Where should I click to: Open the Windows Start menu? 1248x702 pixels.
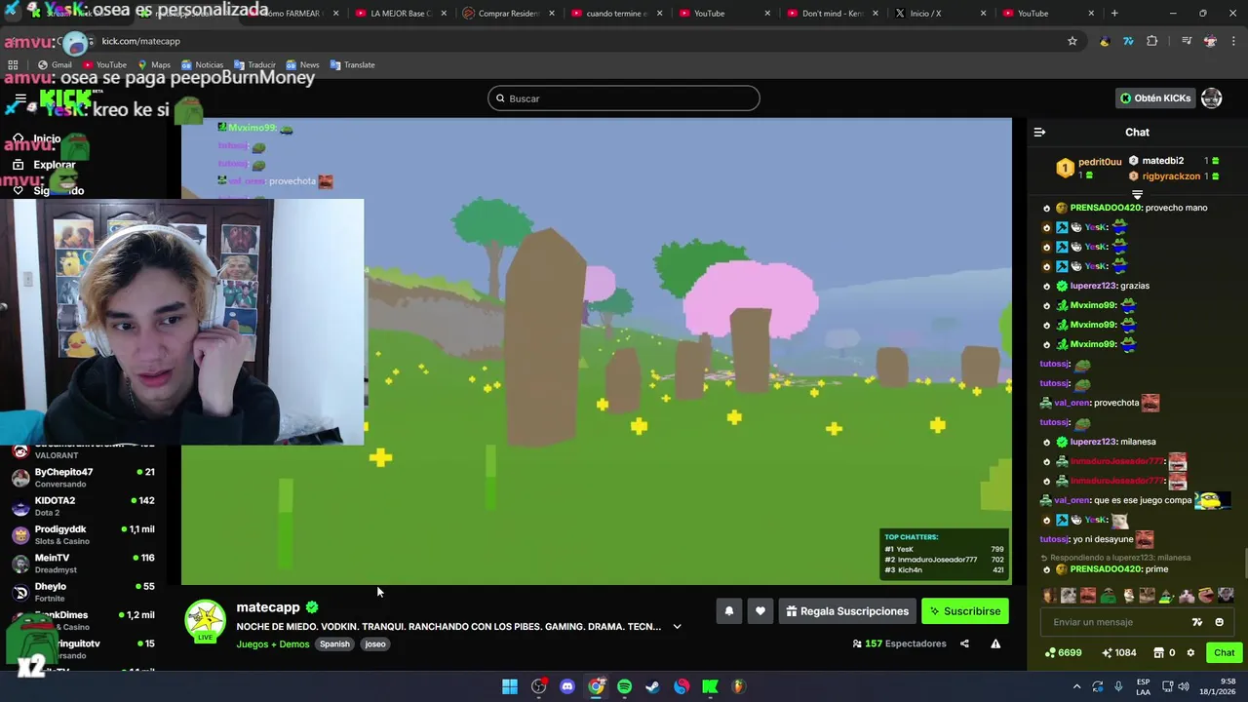pos(510,686)
